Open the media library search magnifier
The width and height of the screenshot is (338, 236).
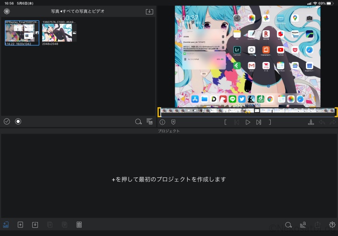(138, 122)
